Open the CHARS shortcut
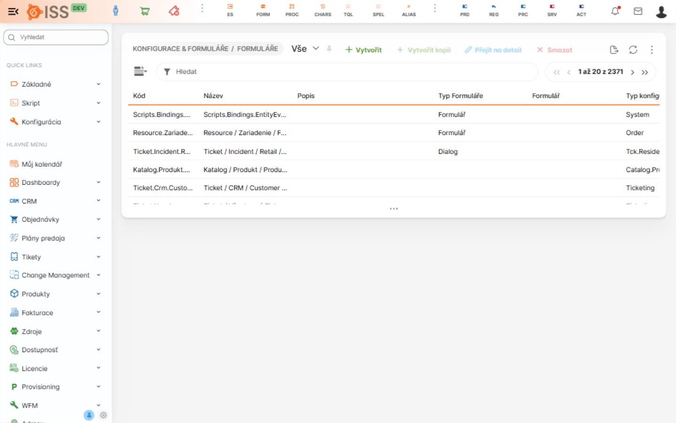Screen dimensions: 676x423 (323, 10)
